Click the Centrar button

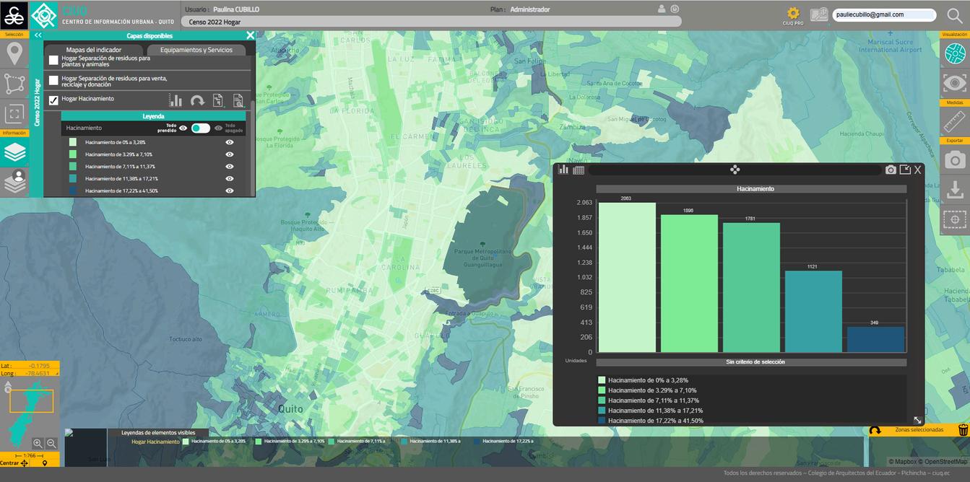(14, 463)
